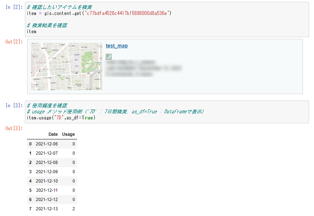The height and width of the screenshot is (216, 314).
Task: Collapse output using the Out[2] prompt area
Action: [14, 42]
